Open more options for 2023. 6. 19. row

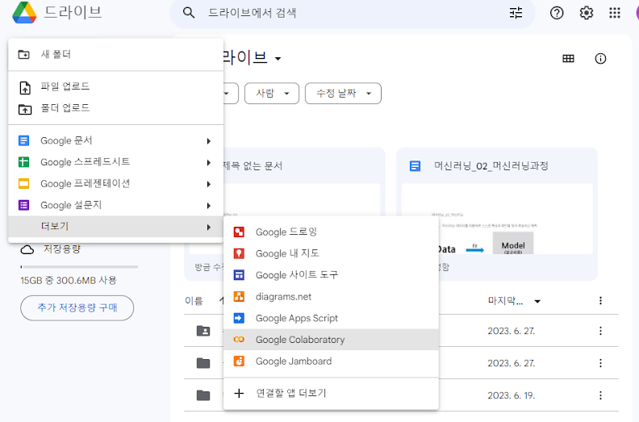600,395
